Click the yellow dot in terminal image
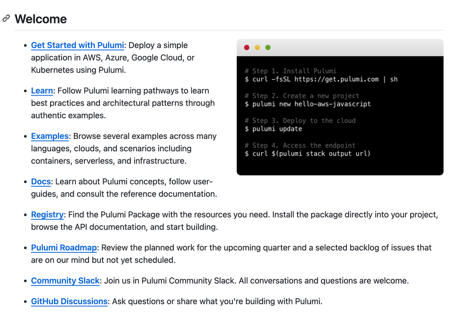This screenshot has height=315, width=458. (x=257, y=47)
